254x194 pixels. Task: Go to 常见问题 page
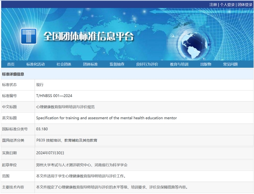(x=230, y=64)
